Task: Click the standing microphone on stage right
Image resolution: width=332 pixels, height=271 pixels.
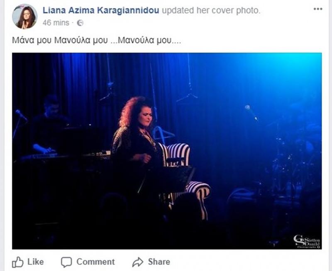Action: click(x=251, y=113)
